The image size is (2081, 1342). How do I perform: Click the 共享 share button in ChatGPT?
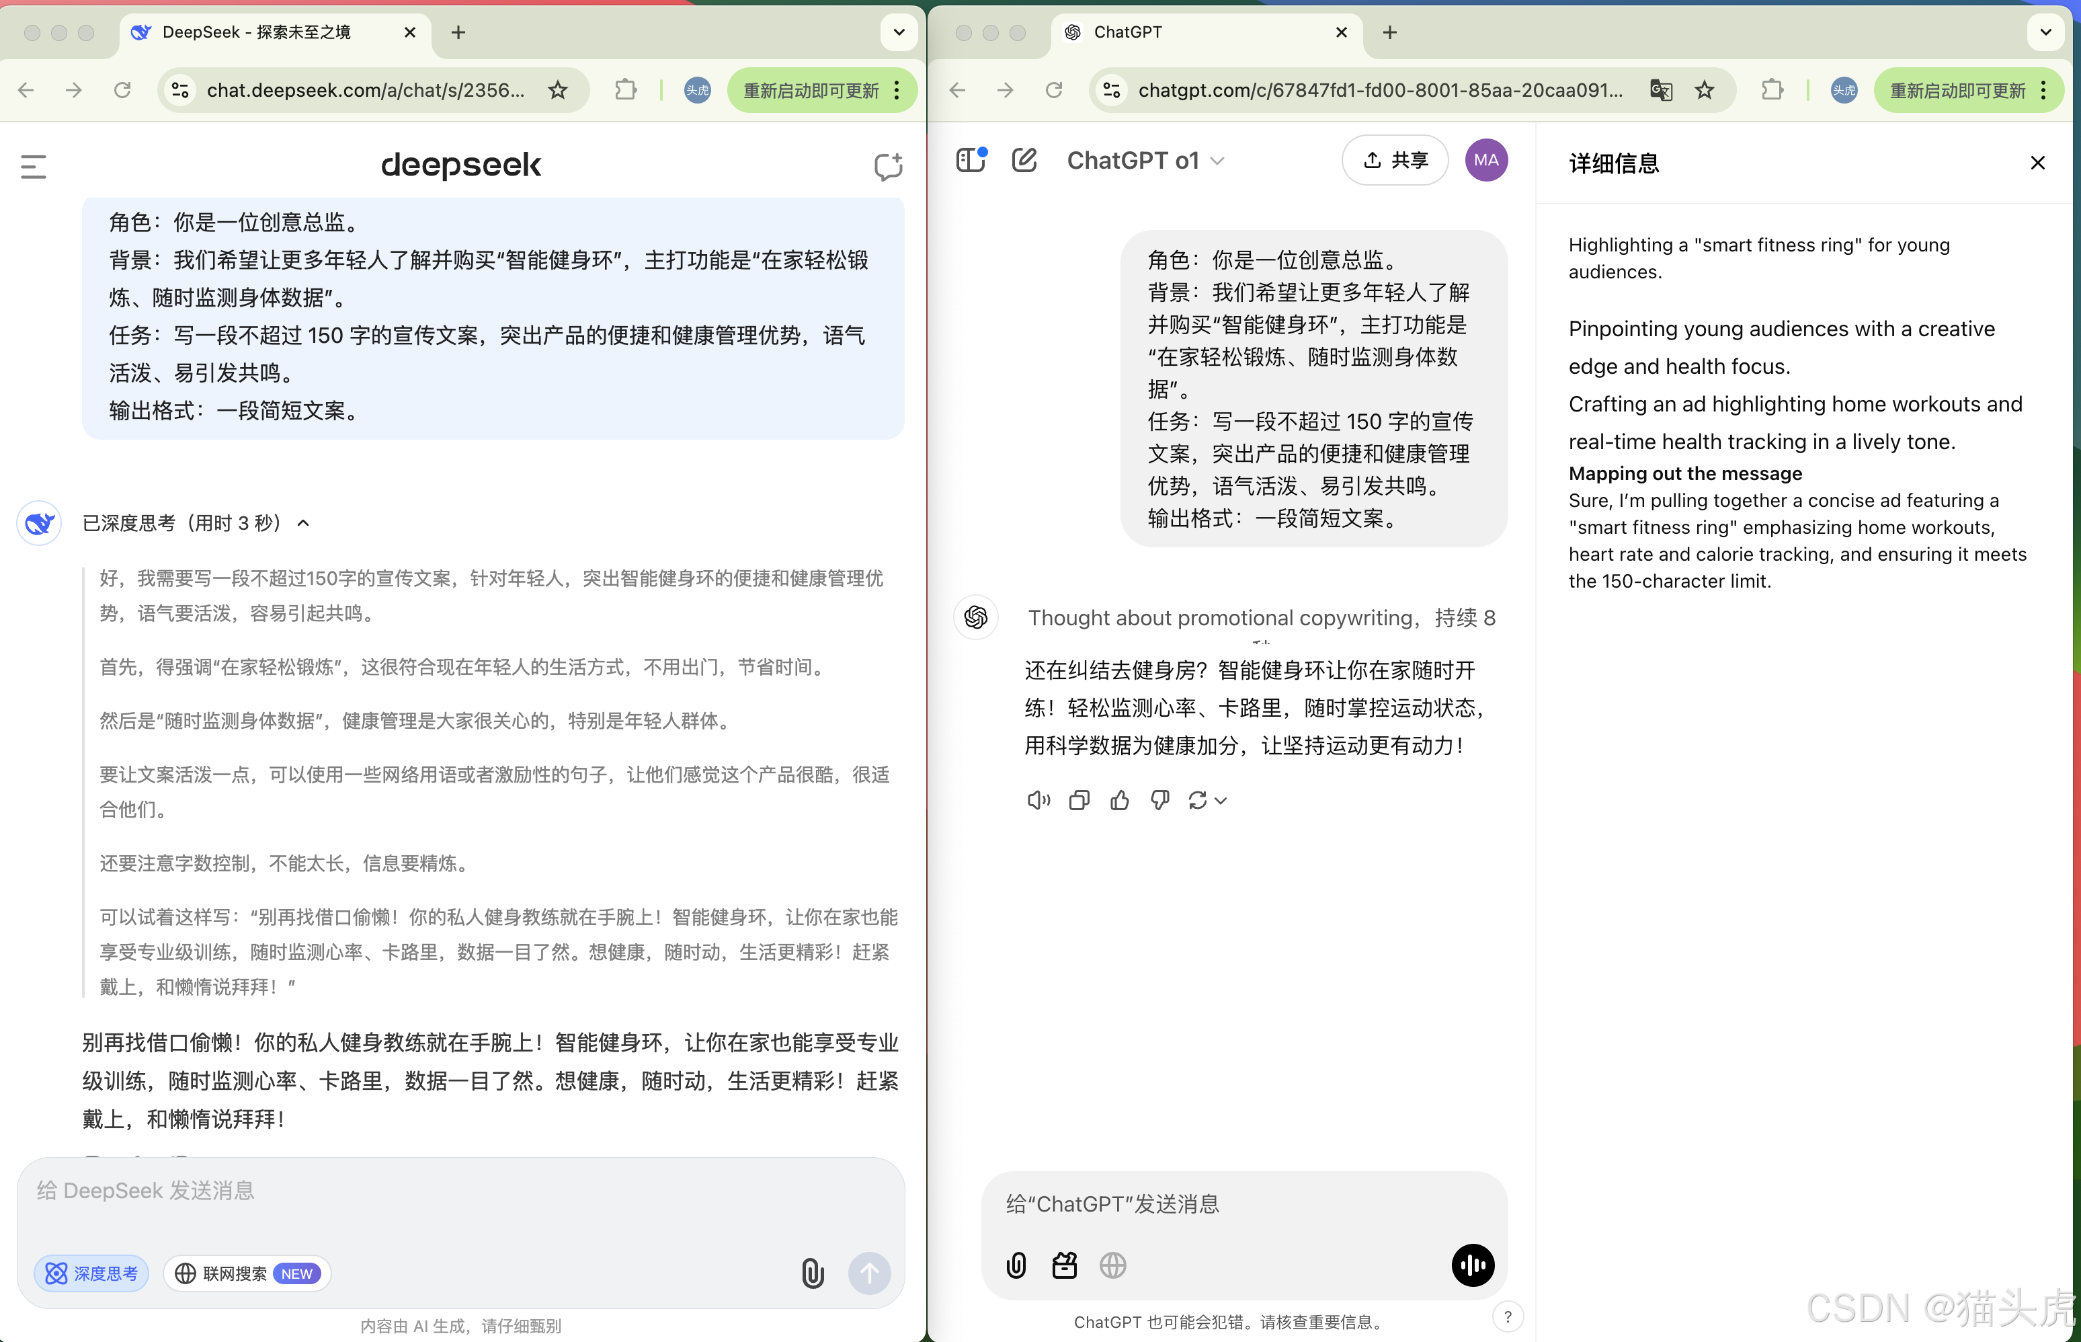coord(1394,159)
